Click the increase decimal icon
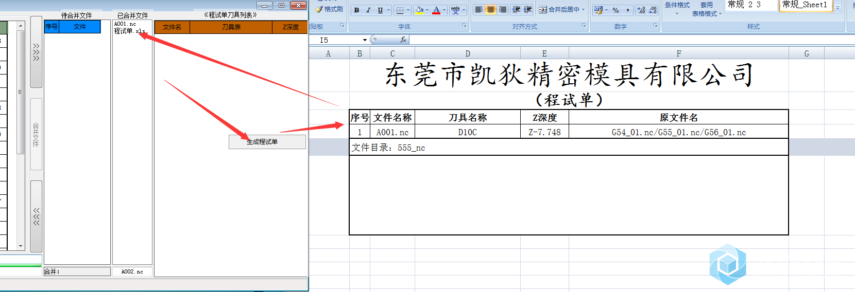 coord(641,10)
